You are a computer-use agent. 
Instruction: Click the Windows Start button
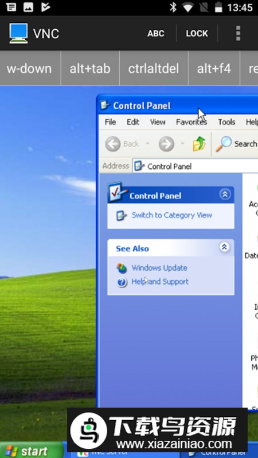pos(32,451)
